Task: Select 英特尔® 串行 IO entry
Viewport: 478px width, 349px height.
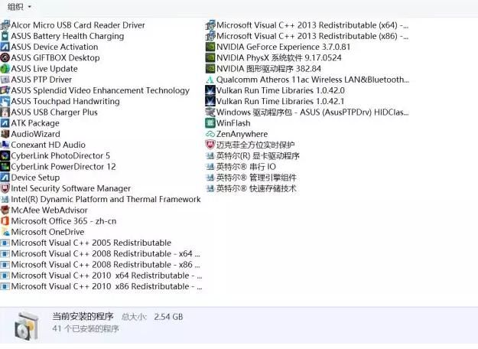Action: pos(241,167)
